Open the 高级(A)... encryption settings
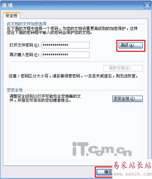 coord(131,45)
